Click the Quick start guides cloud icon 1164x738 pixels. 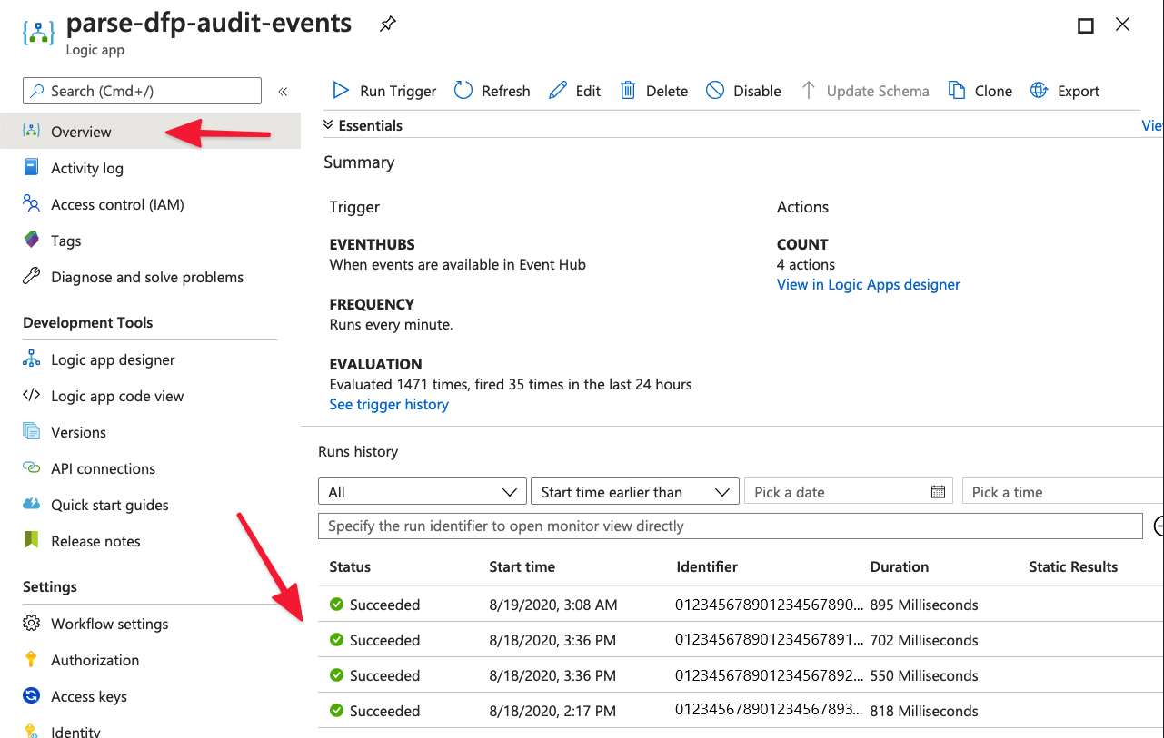(32, 504)
